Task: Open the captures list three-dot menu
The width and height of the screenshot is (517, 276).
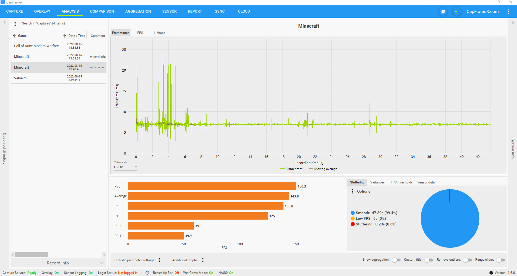Action: [x=15, y=24]
